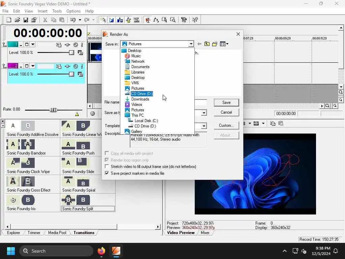Click the What's This help pointer icon
This screenshot has height=259, width=345.
pos(195,20)
